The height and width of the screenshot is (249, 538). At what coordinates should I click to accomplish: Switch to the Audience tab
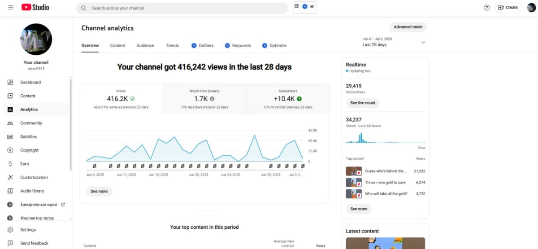(x=145, y=46)
